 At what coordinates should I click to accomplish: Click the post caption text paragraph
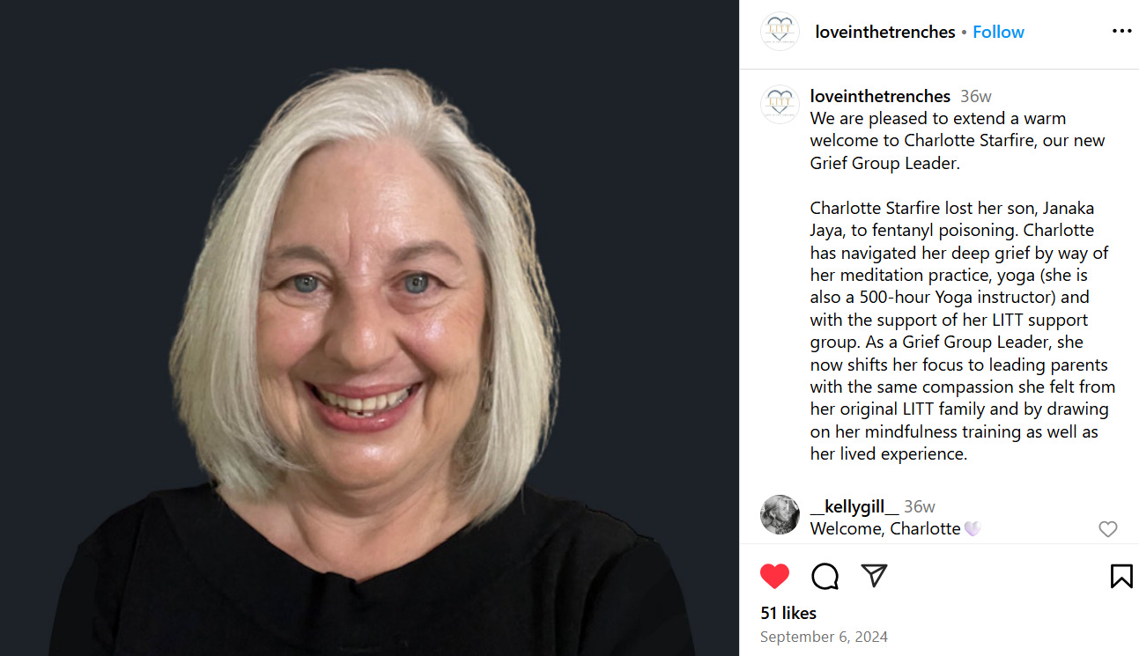pos(963,286)
